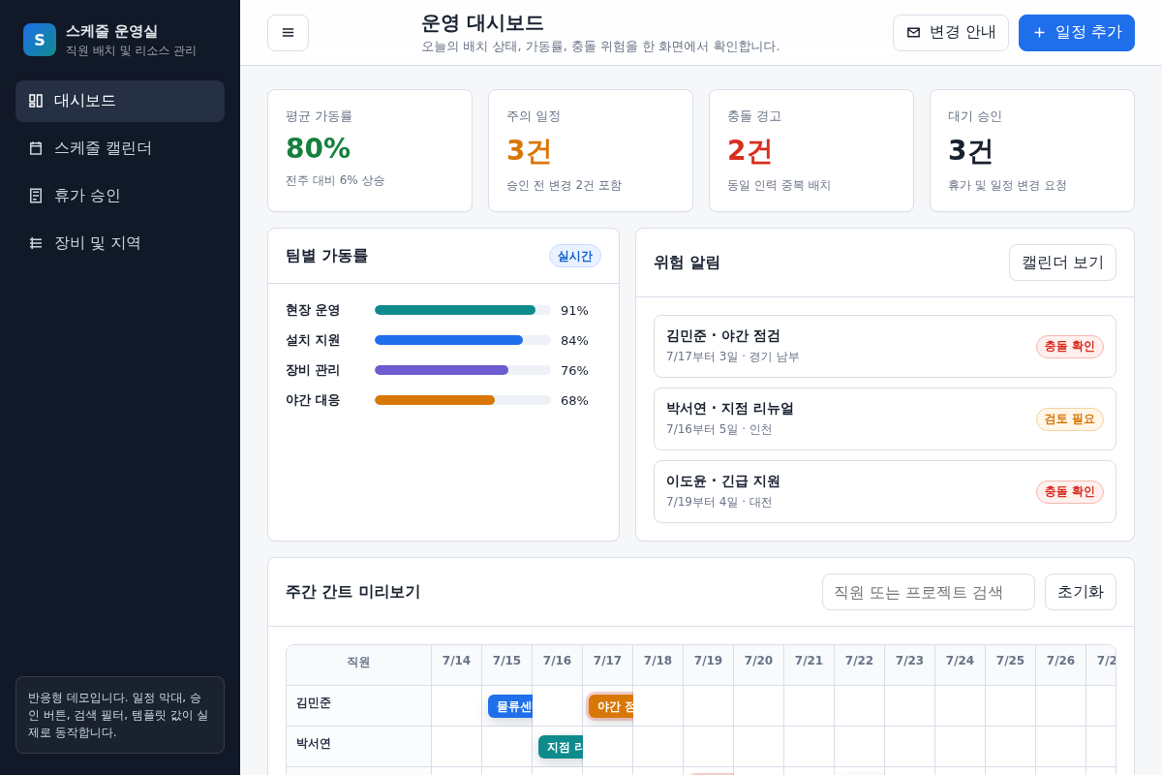Click the 현장 운영 91% progress bar
This screenshot has width=1162, height=775.
tap(463, 310)
